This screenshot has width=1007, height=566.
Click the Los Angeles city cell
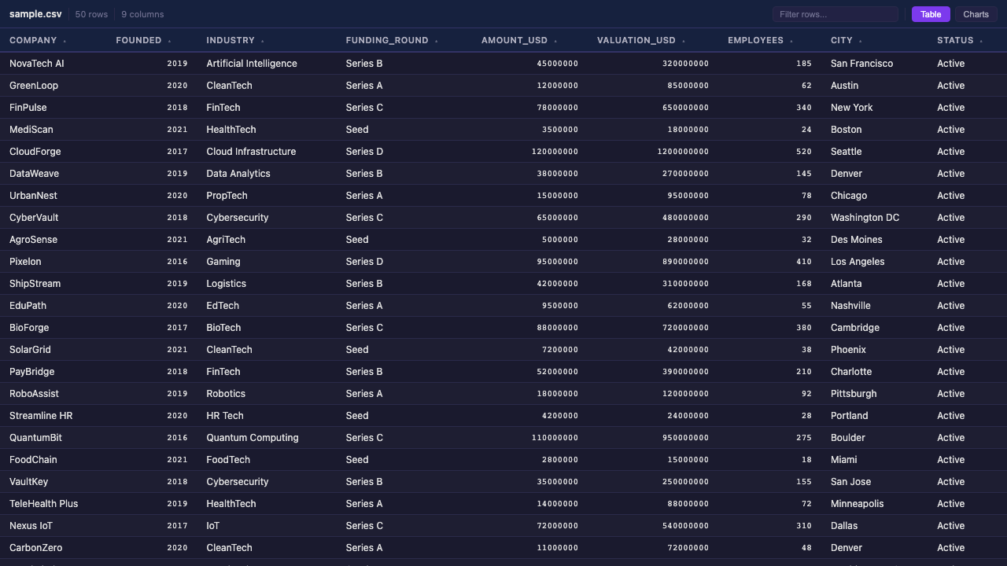coord(875,262)
